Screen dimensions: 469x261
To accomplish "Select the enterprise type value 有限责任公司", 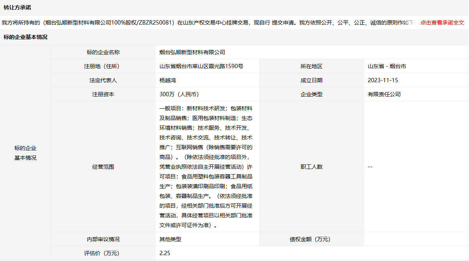I will pyautogui.click(x=384, y=94).
